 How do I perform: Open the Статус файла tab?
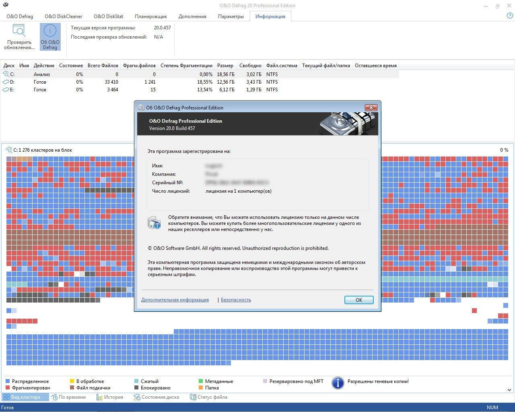208,397
